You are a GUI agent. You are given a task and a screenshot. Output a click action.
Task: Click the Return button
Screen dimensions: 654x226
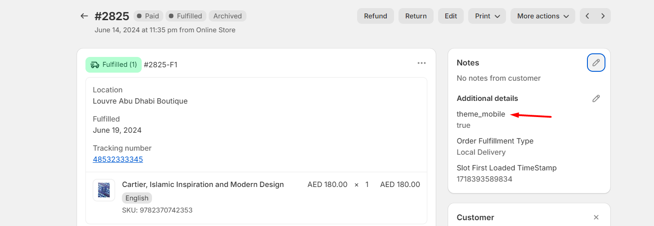pyautogui.click(x=416, y=16)
